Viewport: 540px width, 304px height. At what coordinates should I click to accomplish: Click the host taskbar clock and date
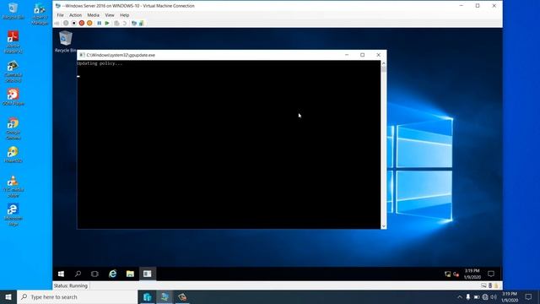click(x=510, y=296)
